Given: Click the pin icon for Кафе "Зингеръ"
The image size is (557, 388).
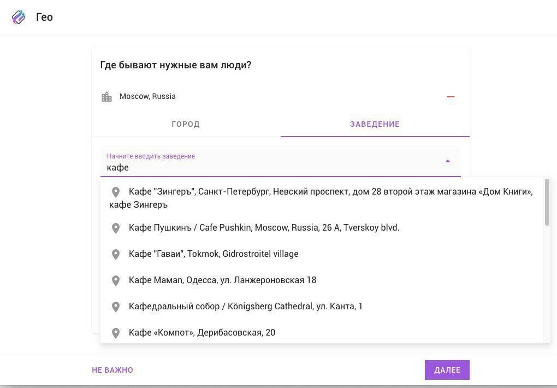Looking at the screenshot, I should click(x=115, y=192).
